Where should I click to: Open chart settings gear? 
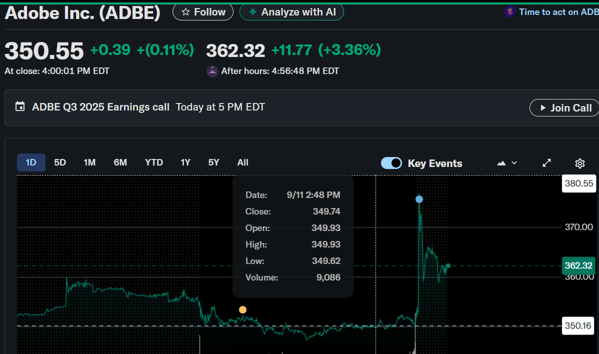click(x=579, y=163)
